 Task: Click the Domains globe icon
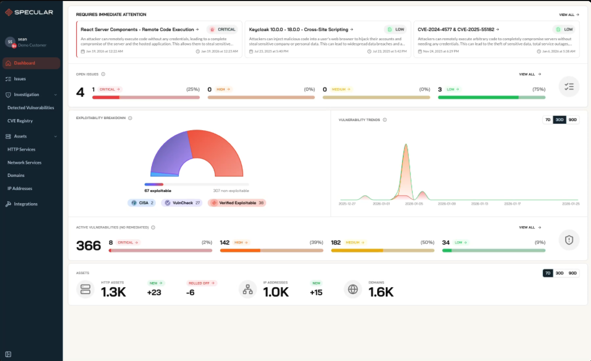[353, 290]
